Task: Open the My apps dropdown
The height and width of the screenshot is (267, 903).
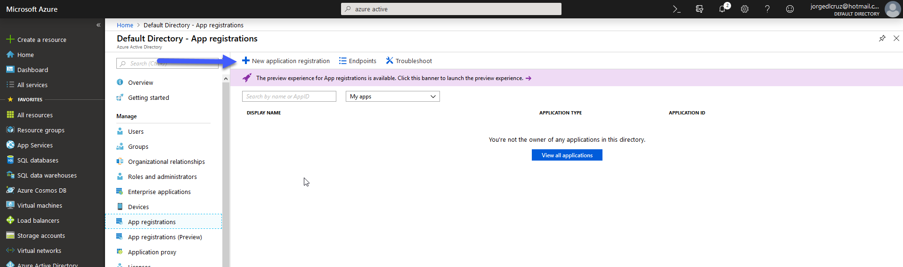Action: pos(393,97)
